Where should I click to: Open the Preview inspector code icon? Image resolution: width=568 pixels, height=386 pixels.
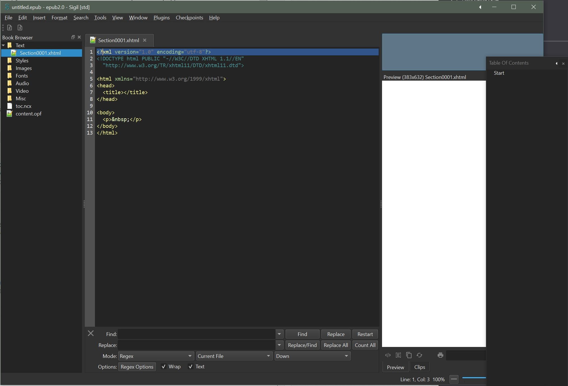388,355
